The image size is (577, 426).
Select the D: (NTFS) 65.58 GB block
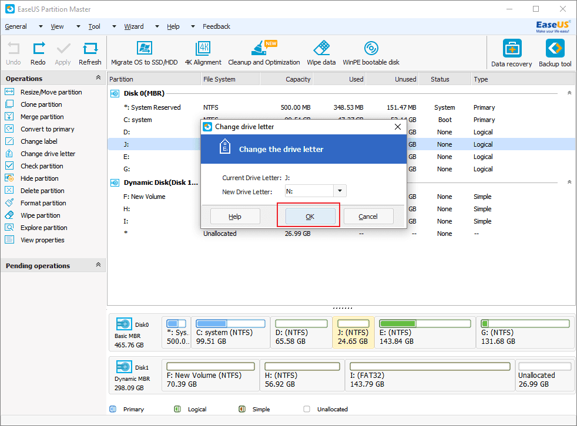(x=301, y=333)
